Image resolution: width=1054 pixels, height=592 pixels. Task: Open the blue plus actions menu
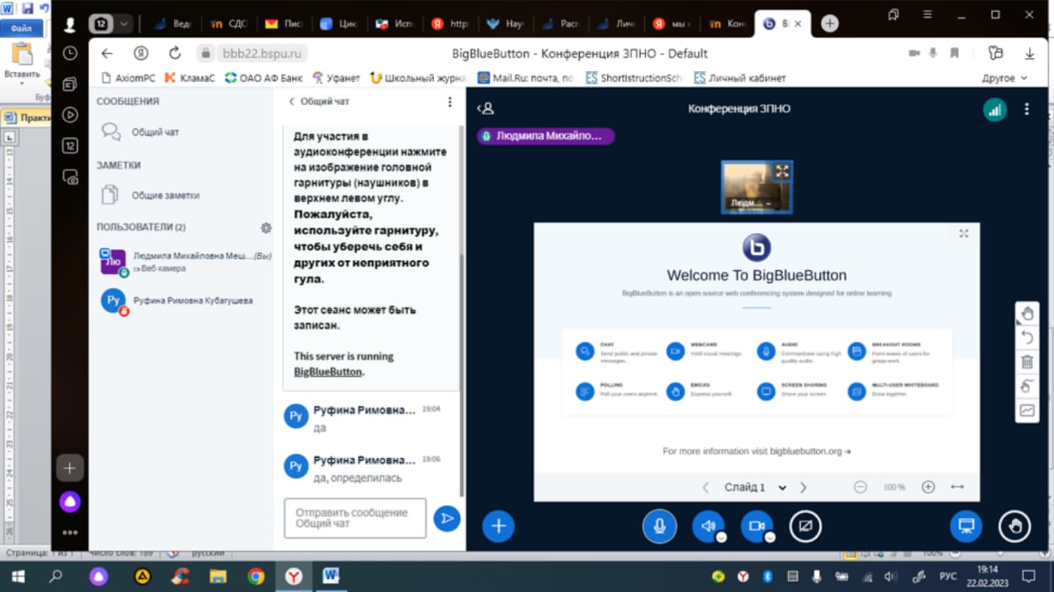(498, 526)
